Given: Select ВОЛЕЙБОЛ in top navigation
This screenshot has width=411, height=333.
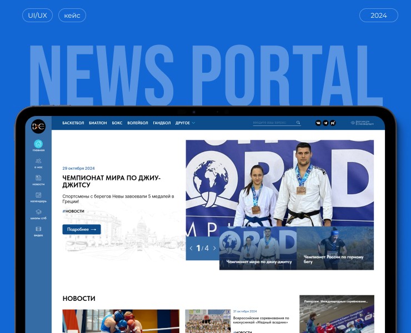Looking at the screenshot, I should (138, 123).
